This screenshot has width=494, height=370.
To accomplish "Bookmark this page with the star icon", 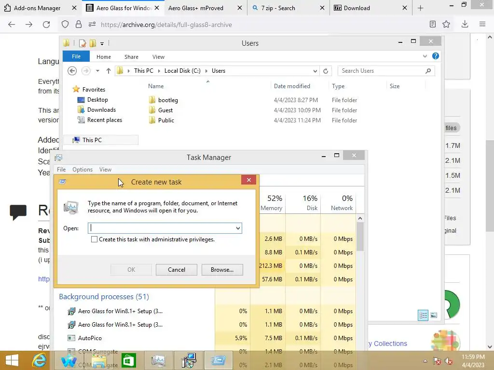I will [446, 24].
